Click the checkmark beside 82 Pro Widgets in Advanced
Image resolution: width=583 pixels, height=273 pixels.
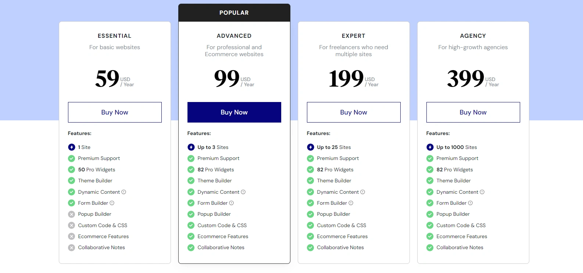(x=191, y=170)
